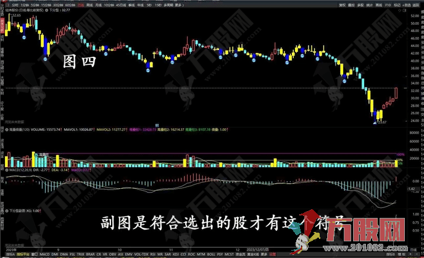Activate the 画线 drawing tools button
The height and width of the screenshot is (258, 424).
pyautogui.click(x=379, y=5)
